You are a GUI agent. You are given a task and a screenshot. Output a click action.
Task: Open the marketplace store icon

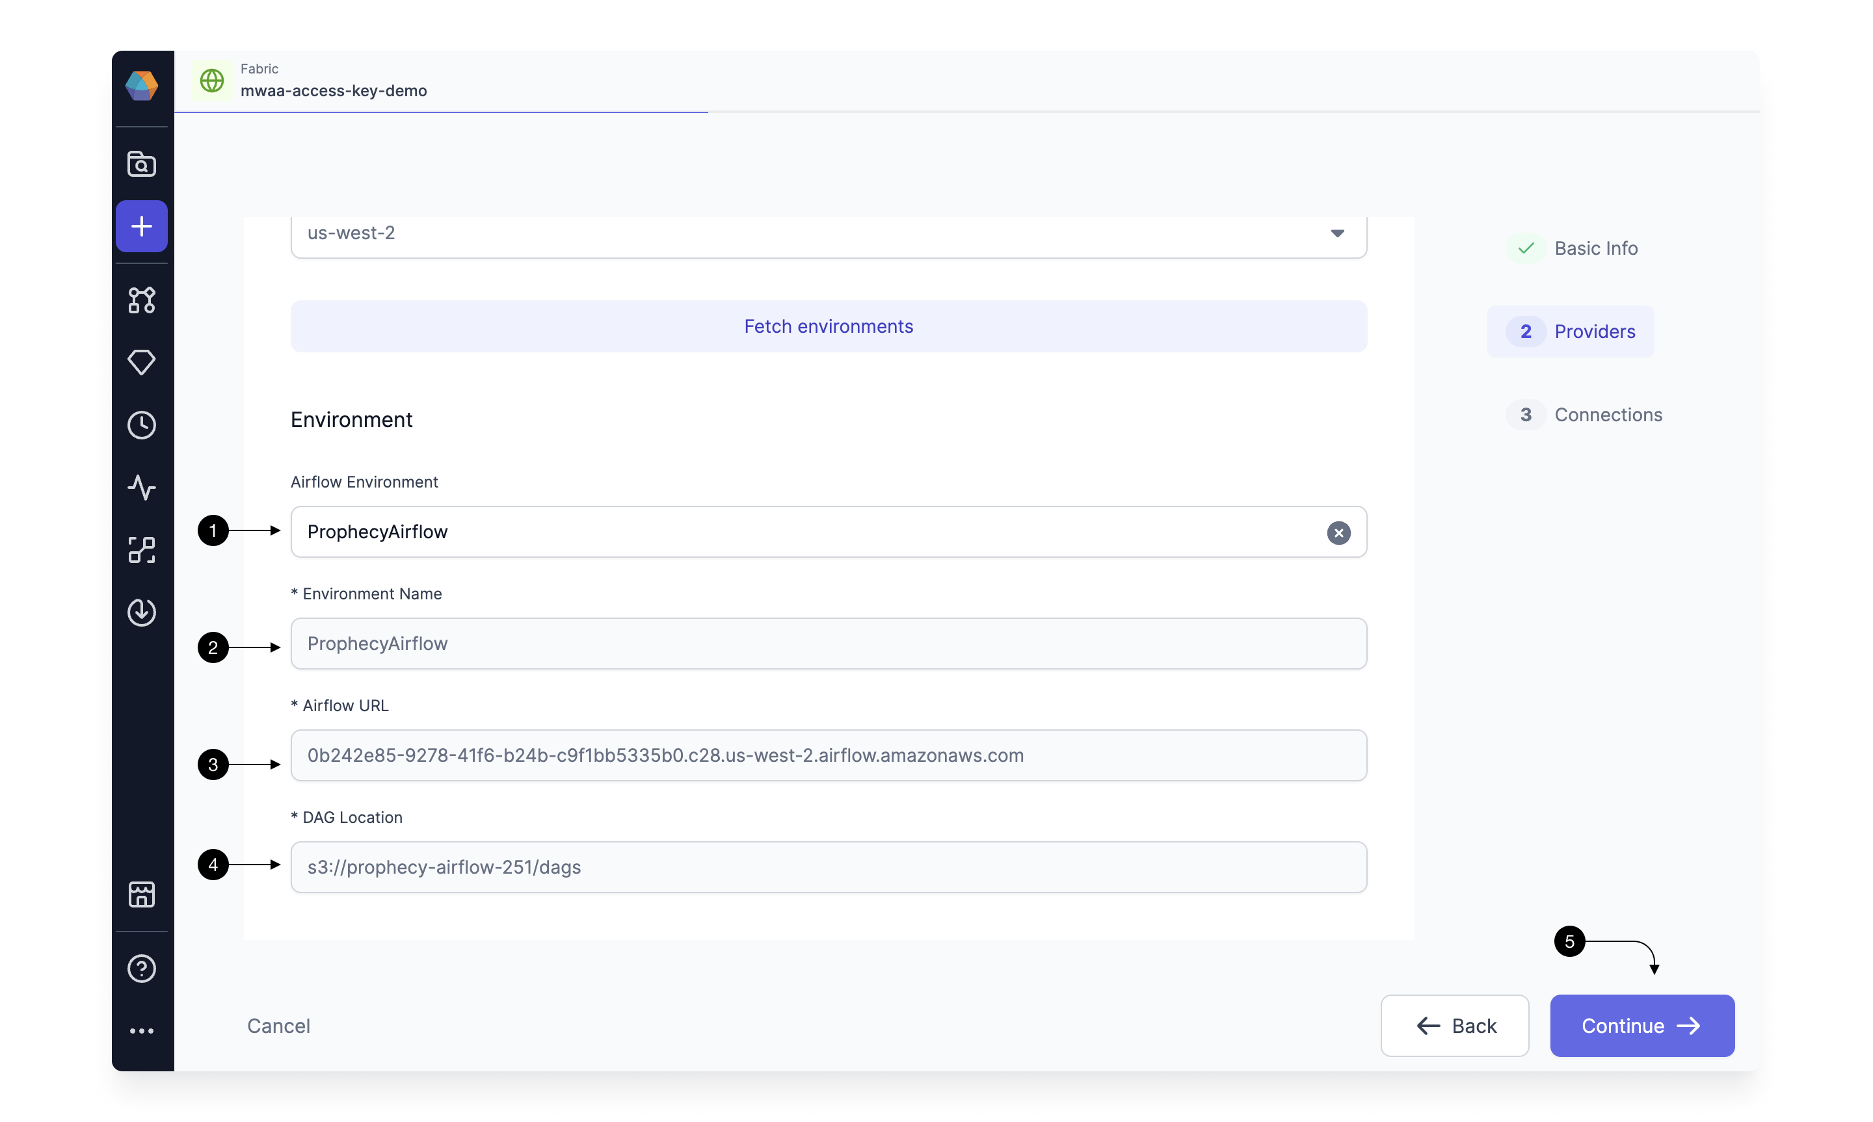(x=141, y=894)
